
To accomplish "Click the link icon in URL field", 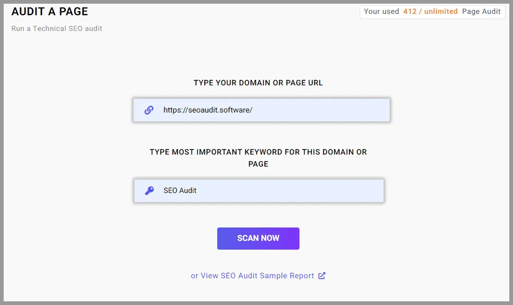I will click(149, 110).
